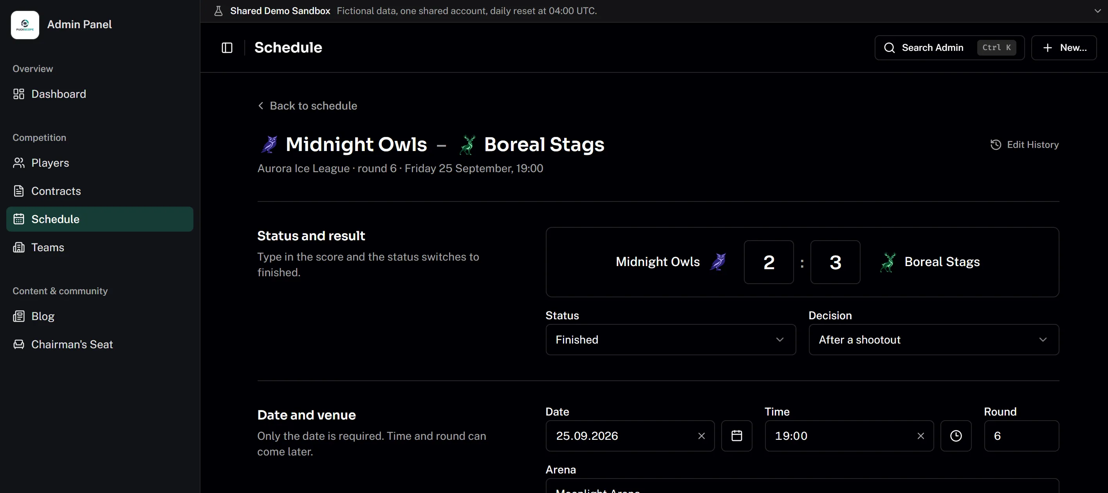Screen dimensions: 1108x493
Task: Click the Admin Panel title
Action: 79,25
